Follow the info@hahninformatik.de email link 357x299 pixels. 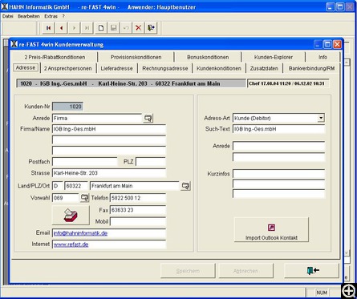(80, 233)
